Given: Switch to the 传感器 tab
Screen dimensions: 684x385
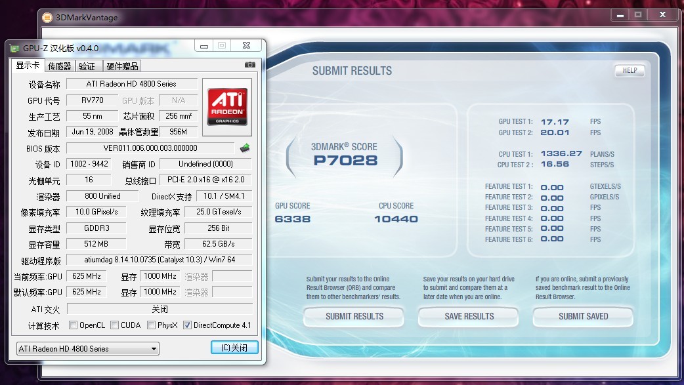Looking at the screenshot, I should [59, 66].
